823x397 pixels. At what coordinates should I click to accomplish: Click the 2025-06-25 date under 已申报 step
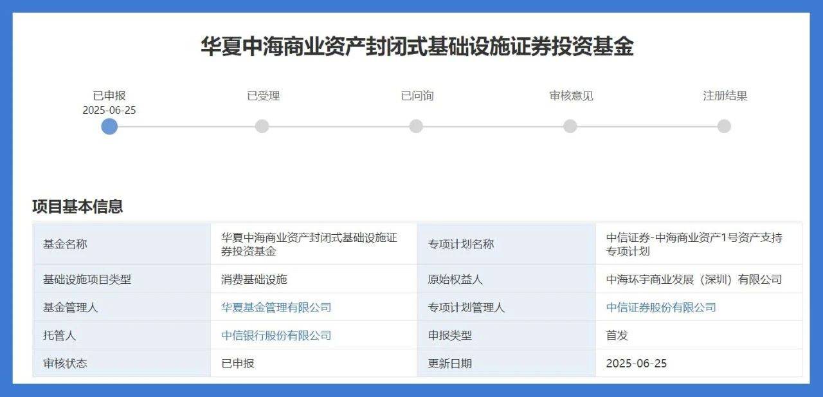coord(109,110)
